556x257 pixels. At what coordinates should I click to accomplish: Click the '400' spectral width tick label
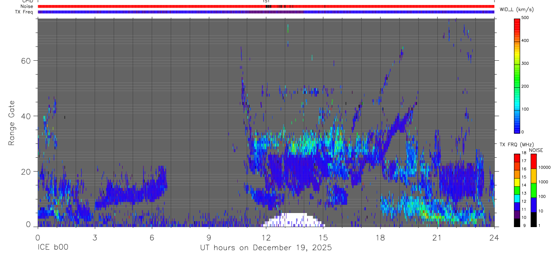point(525,41)
